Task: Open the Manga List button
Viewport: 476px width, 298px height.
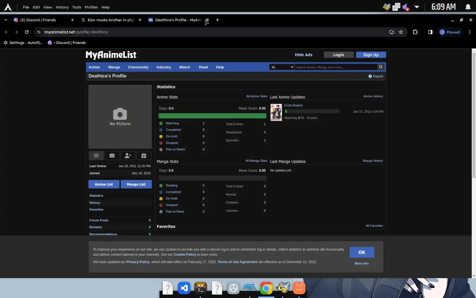Action: [x=136, y=184]
